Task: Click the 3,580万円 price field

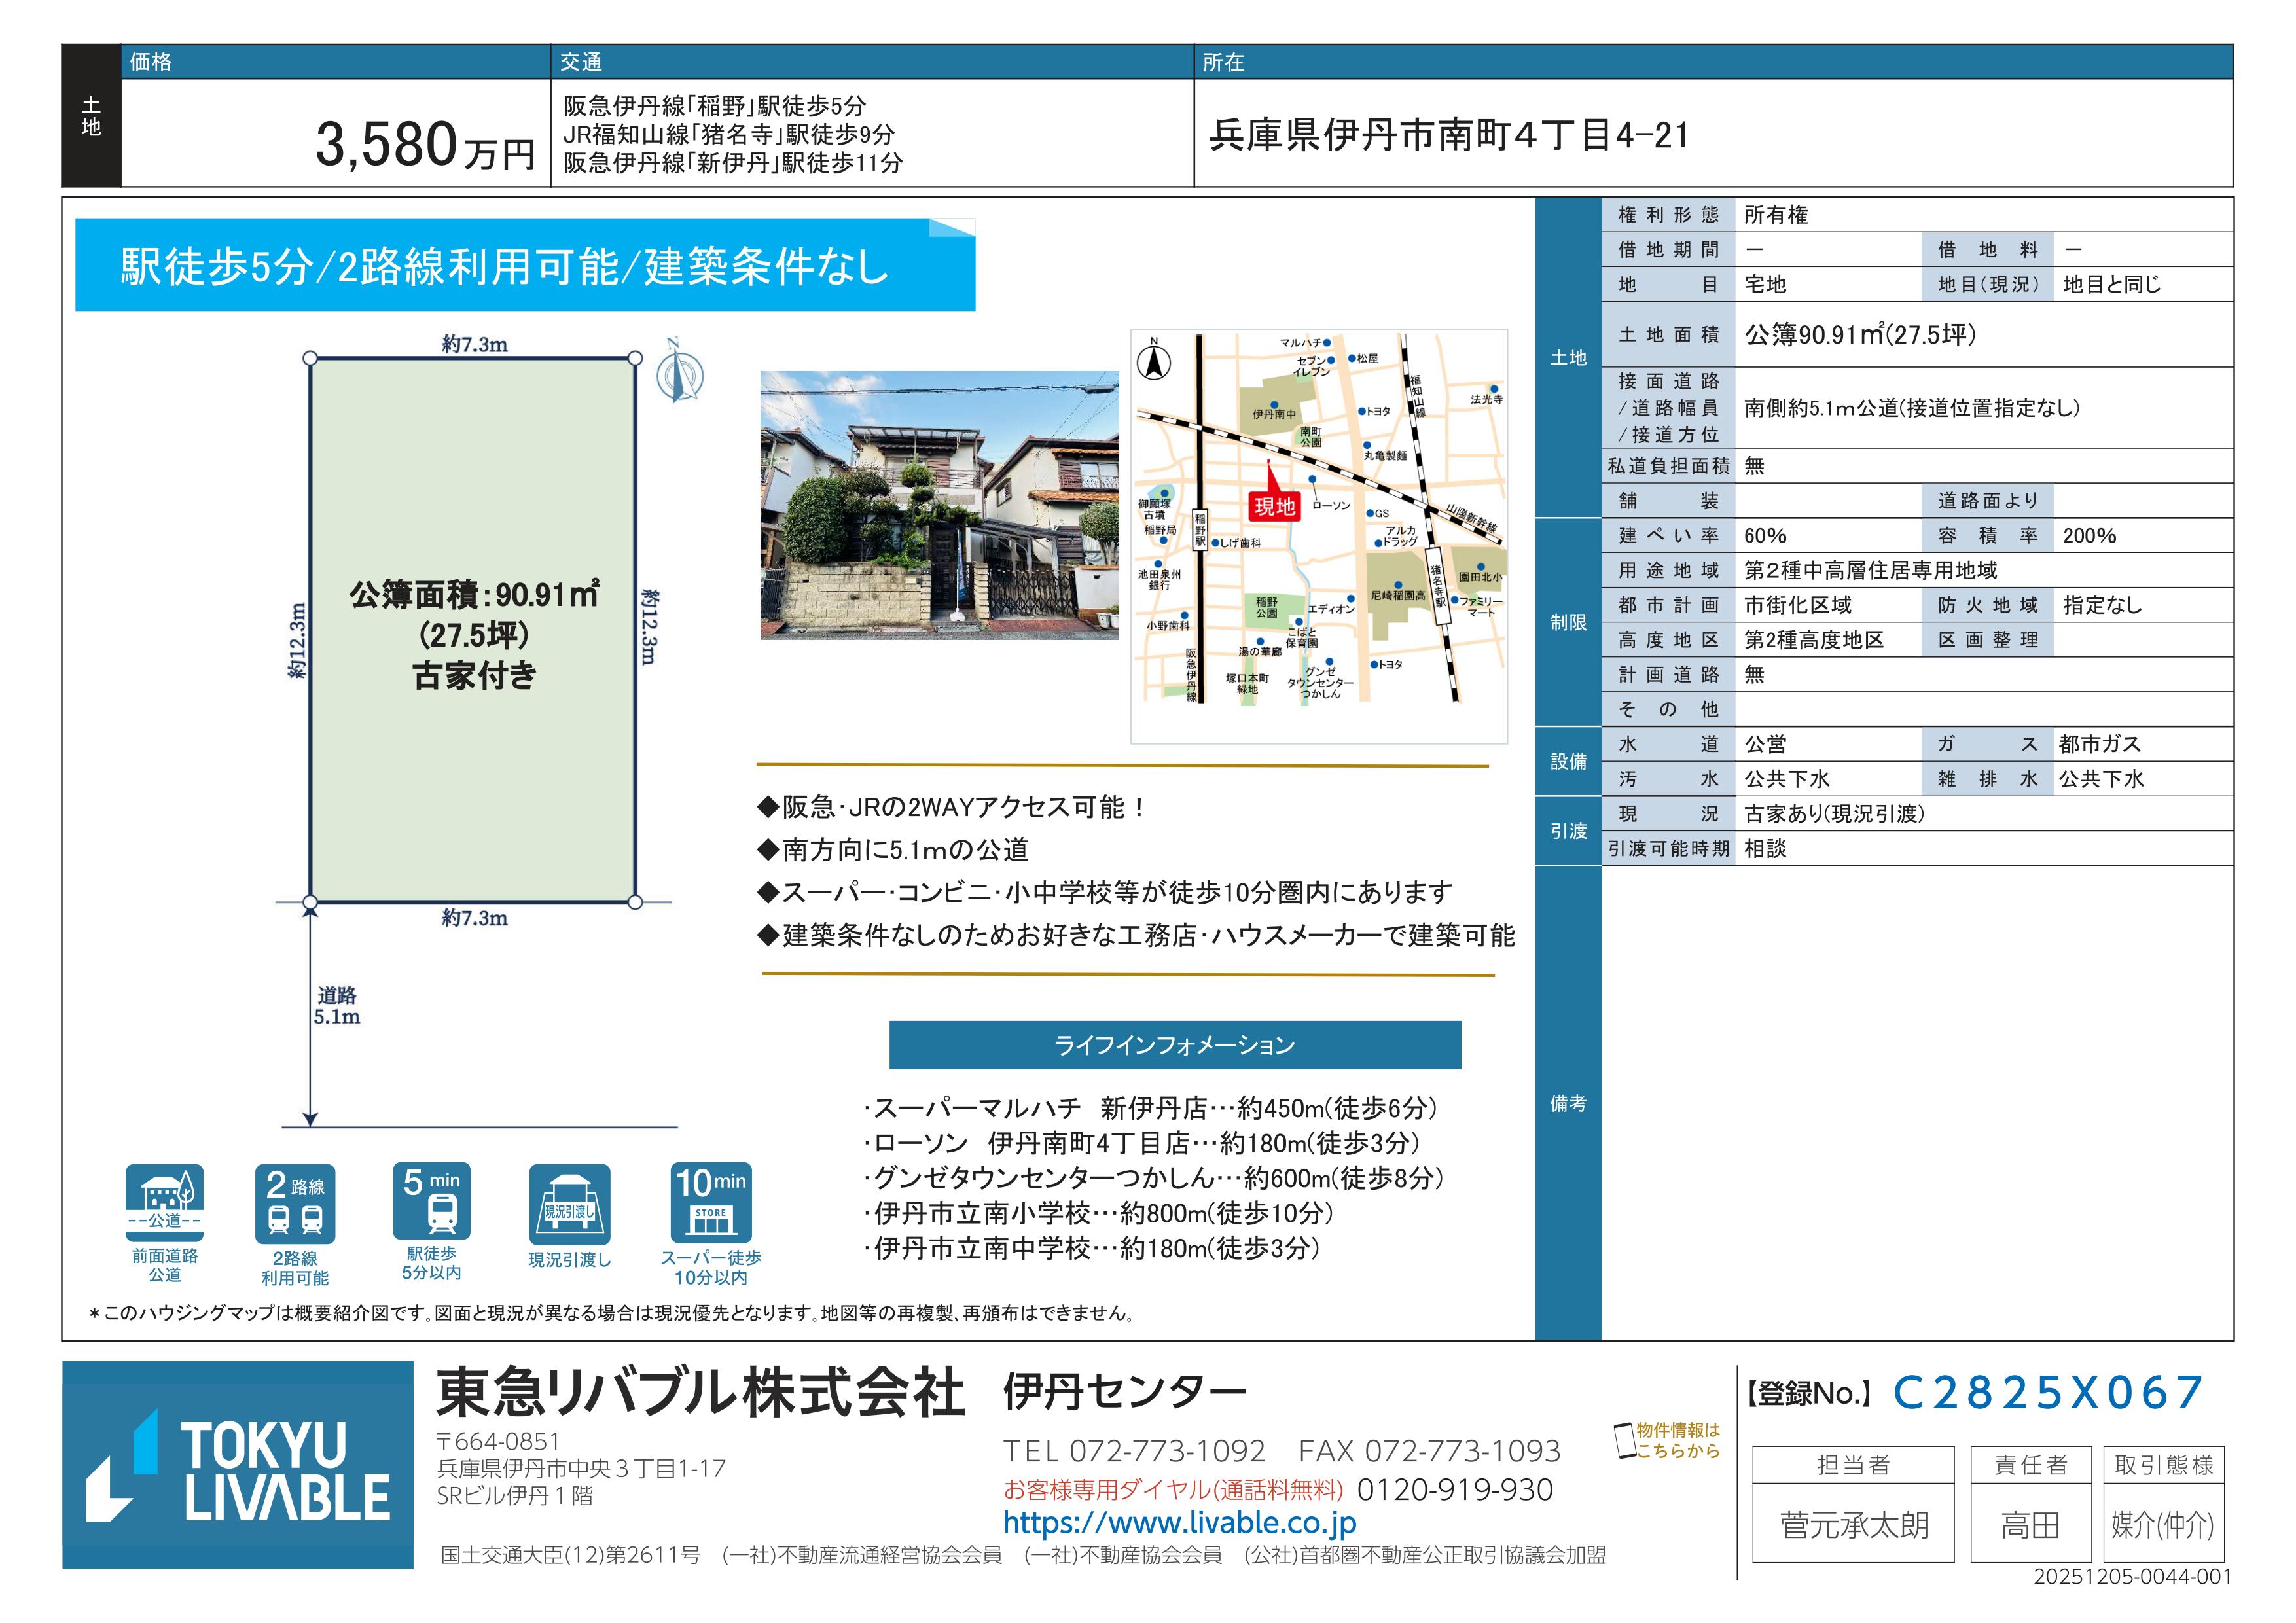Action: point(425,145)
